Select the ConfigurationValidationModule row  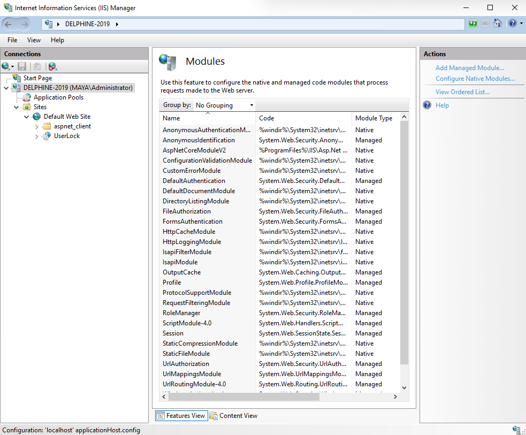[280, 161]
